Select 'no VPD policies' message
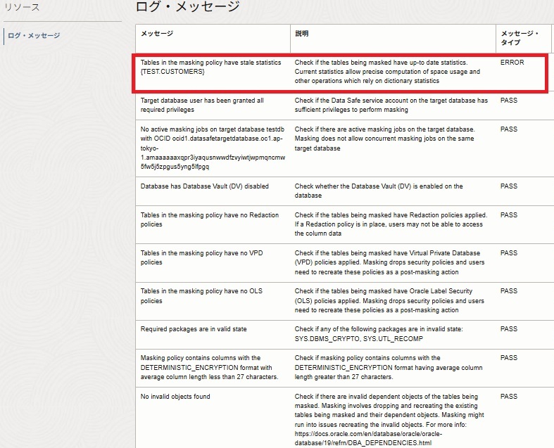Image resolution: width=554 pixels, height=448 pixels. [x=202, y=257]
